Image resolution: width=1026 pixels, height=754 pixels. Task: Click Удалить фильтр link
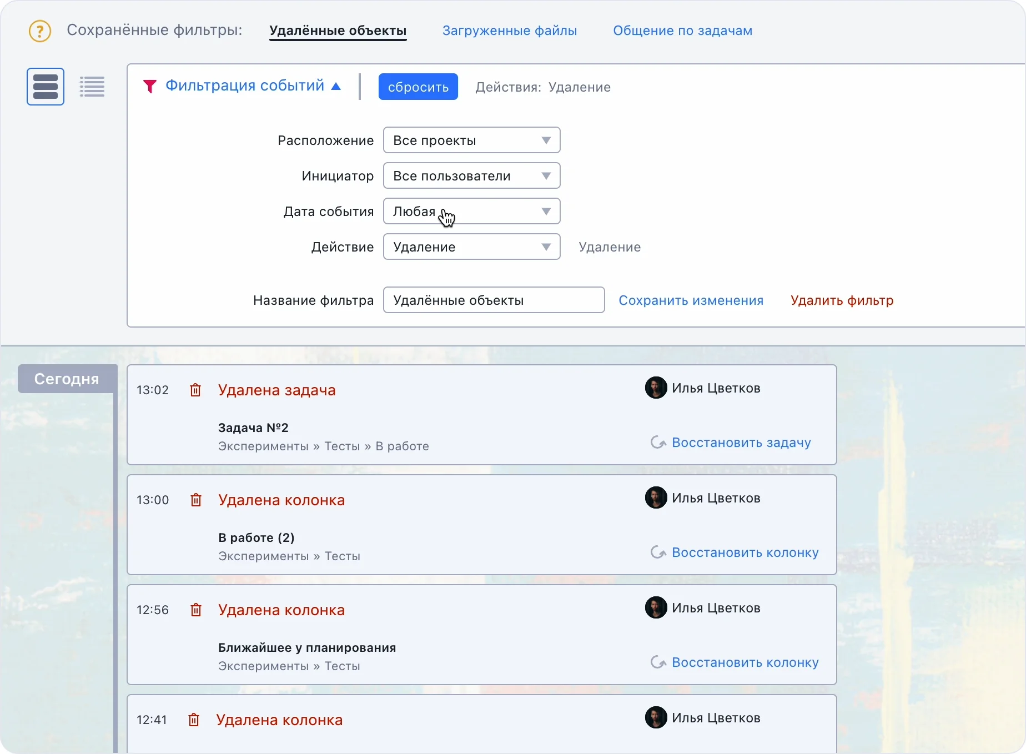click(842, 300)
